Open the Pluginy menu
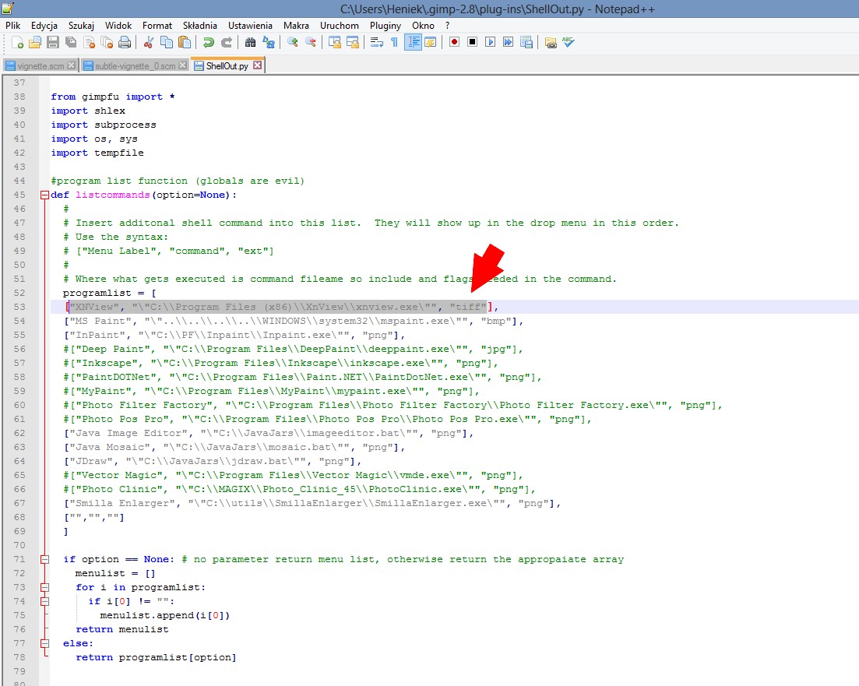 point(385,25)
